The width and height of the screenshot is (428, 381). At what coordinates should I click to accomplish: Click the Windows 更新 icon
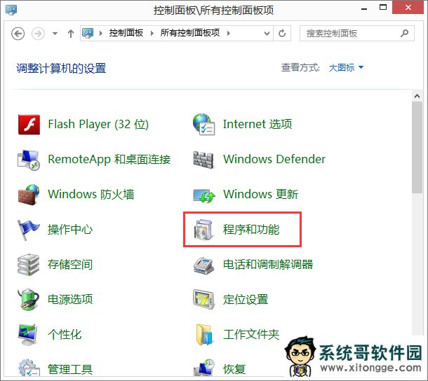pyautogui.click(x=203, y=195)
